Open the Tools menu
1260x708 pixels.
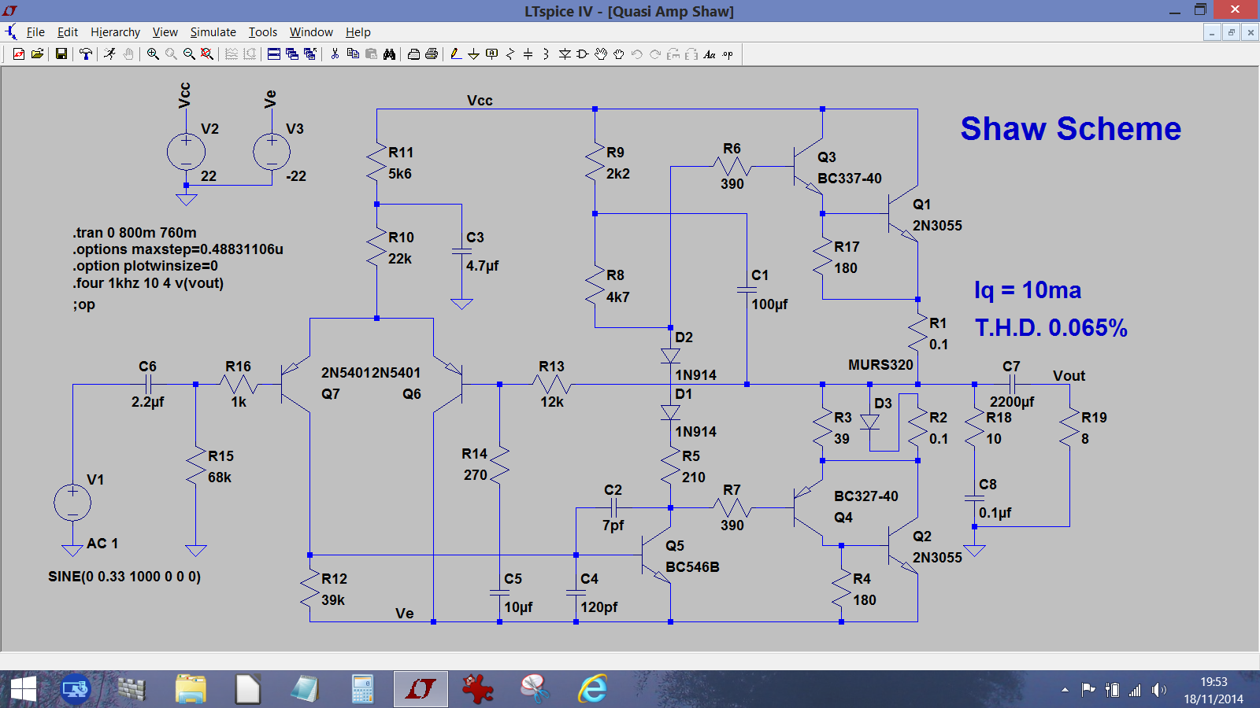tap(263, 32)
